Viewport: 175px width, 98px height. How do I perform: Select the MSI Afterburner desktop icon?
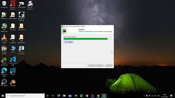point(4,28)
